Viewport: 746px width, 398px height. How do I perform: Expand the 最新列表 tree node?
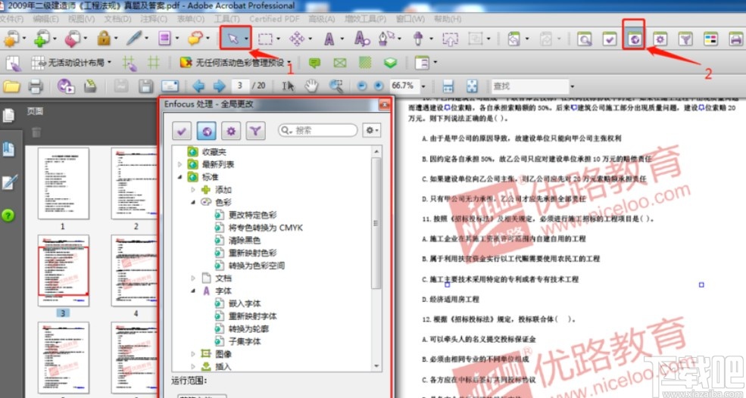(x=179, y=164)
